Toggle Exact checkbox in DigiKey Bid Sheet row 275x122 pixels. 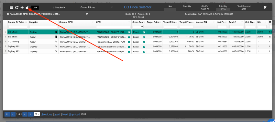[x=144, y=32]
